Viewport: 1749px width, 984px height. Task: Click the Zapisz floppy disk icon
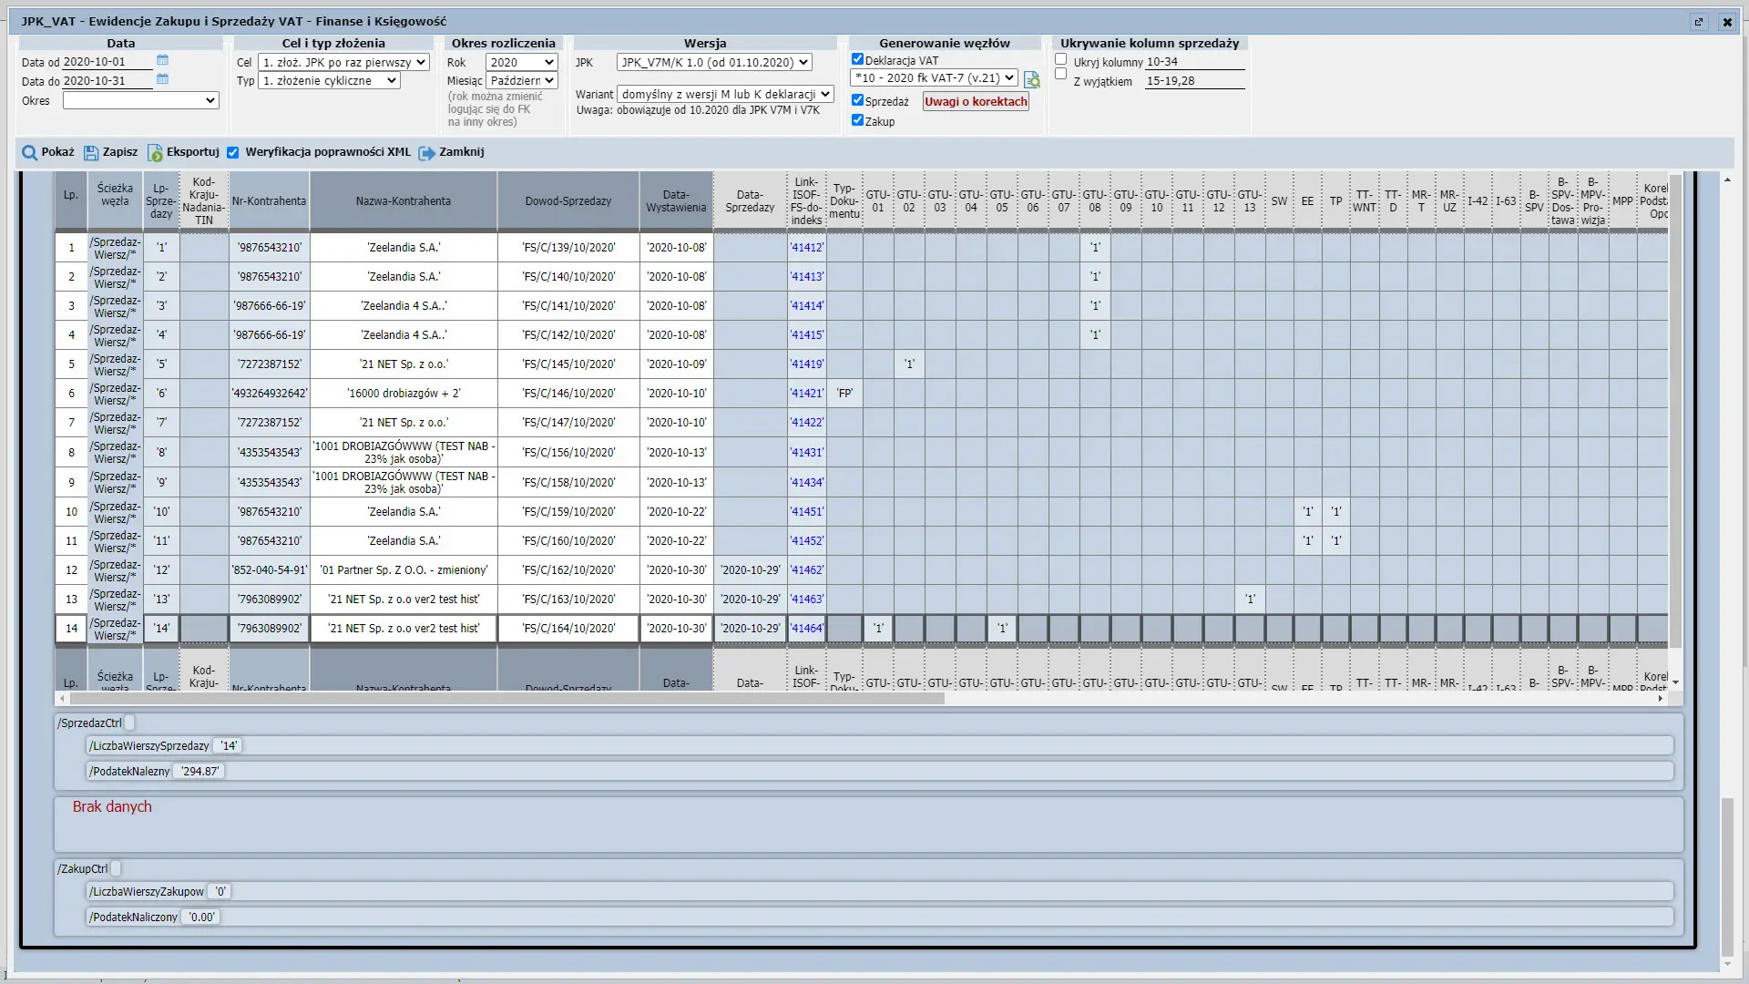(91, 153)
